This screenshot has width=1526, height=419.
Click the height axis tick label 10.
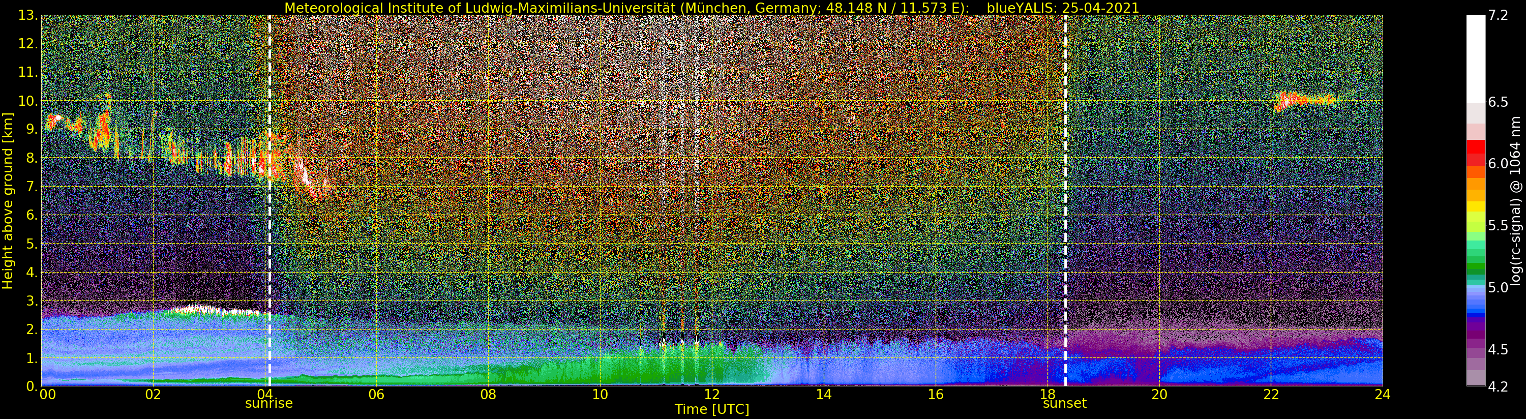[x=28, y=101]
